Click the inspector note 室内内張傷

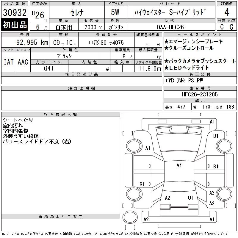point(16,131)
